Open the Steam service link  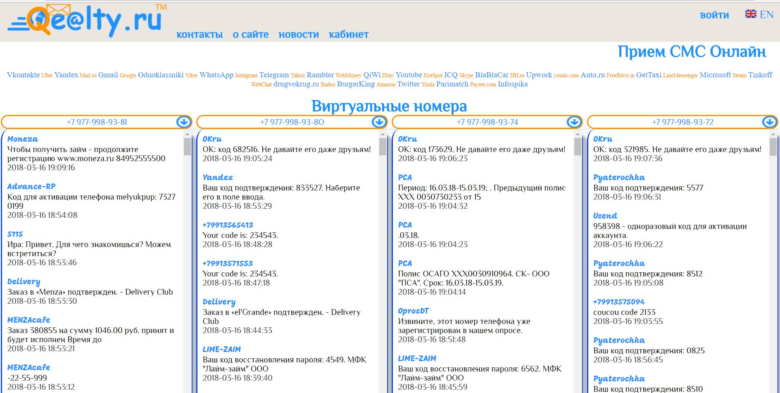740,75
